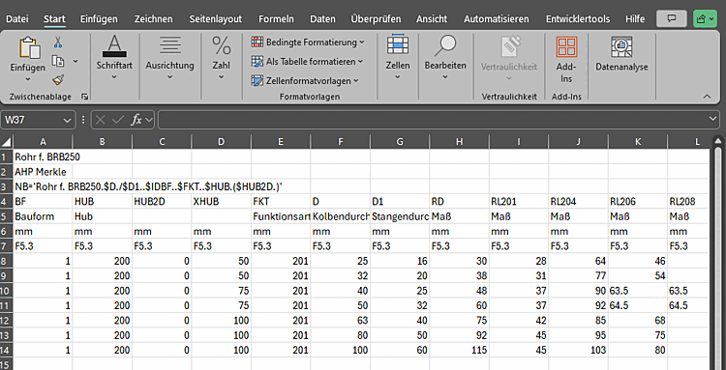Open the Ausrichtung alignment group
This screenshot has height=370, width=726.
(169, 57)
